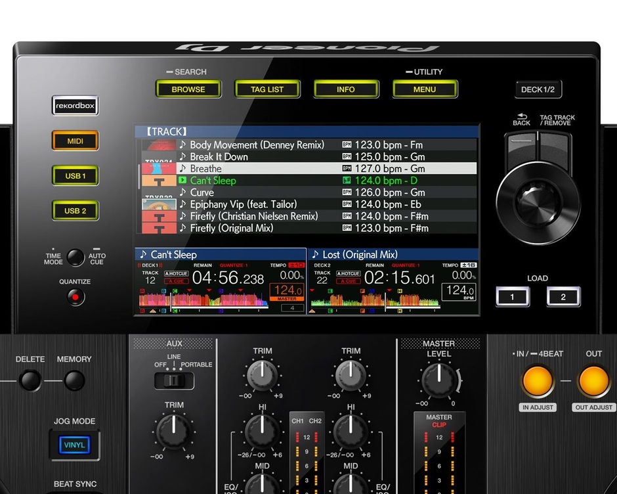Image resolution: width=617 pixels, height=494 pixels.
Task: Switch decks with DECK1/2 button
Action: tap(538, 89)
